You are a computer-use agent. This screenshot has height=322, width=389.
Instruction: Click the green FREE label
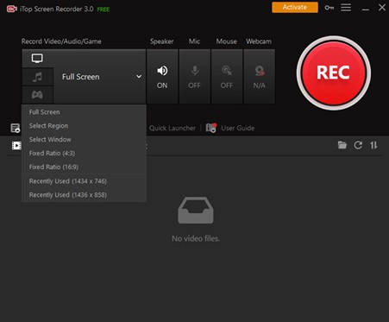[104, 9]
